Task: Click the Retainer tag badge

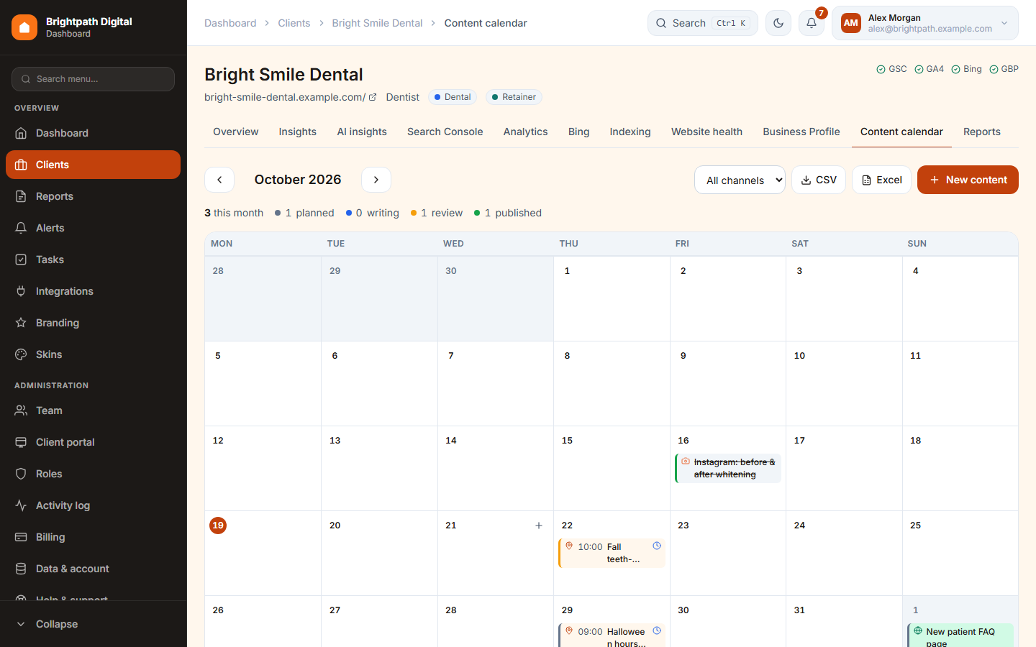Action: 514,97
